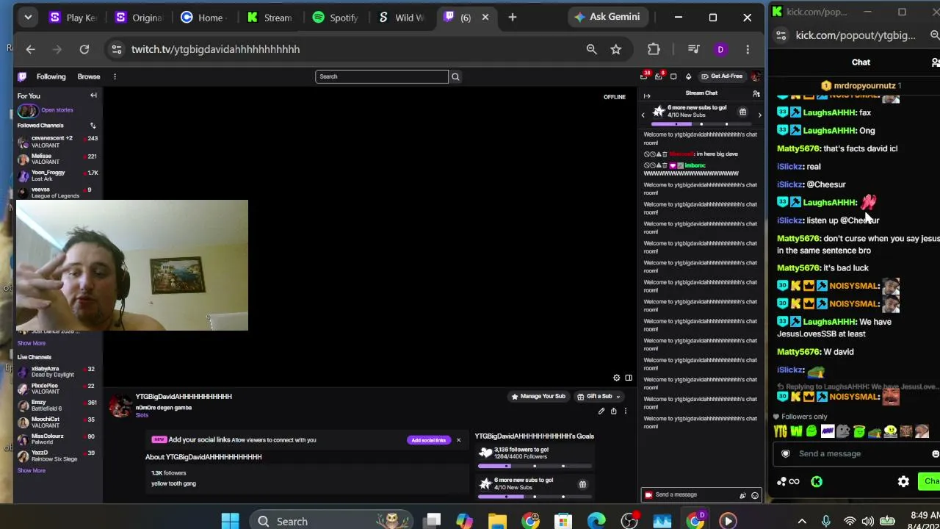Screen dimensions: 940x529
Task: Click Get Ad-Free button
Action: point(722,76)
